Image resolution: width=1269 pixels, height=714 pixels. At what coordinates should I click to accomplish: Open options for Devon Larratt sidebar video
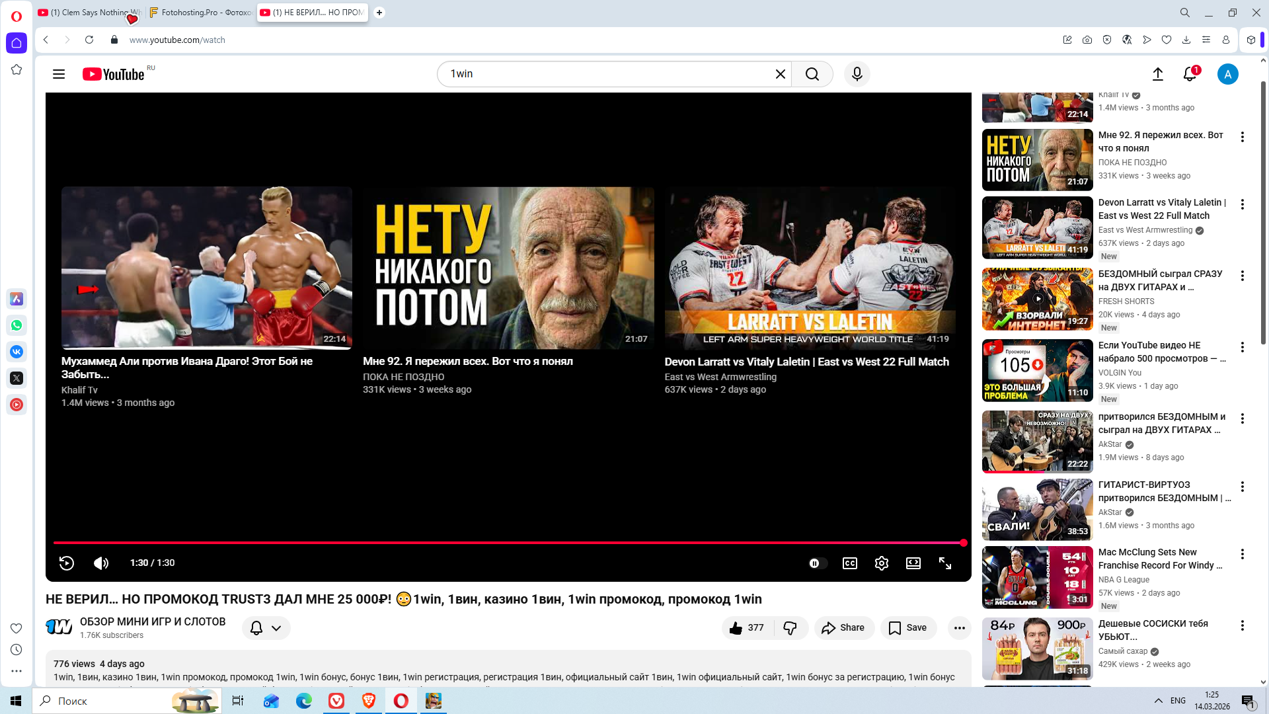1242,204
